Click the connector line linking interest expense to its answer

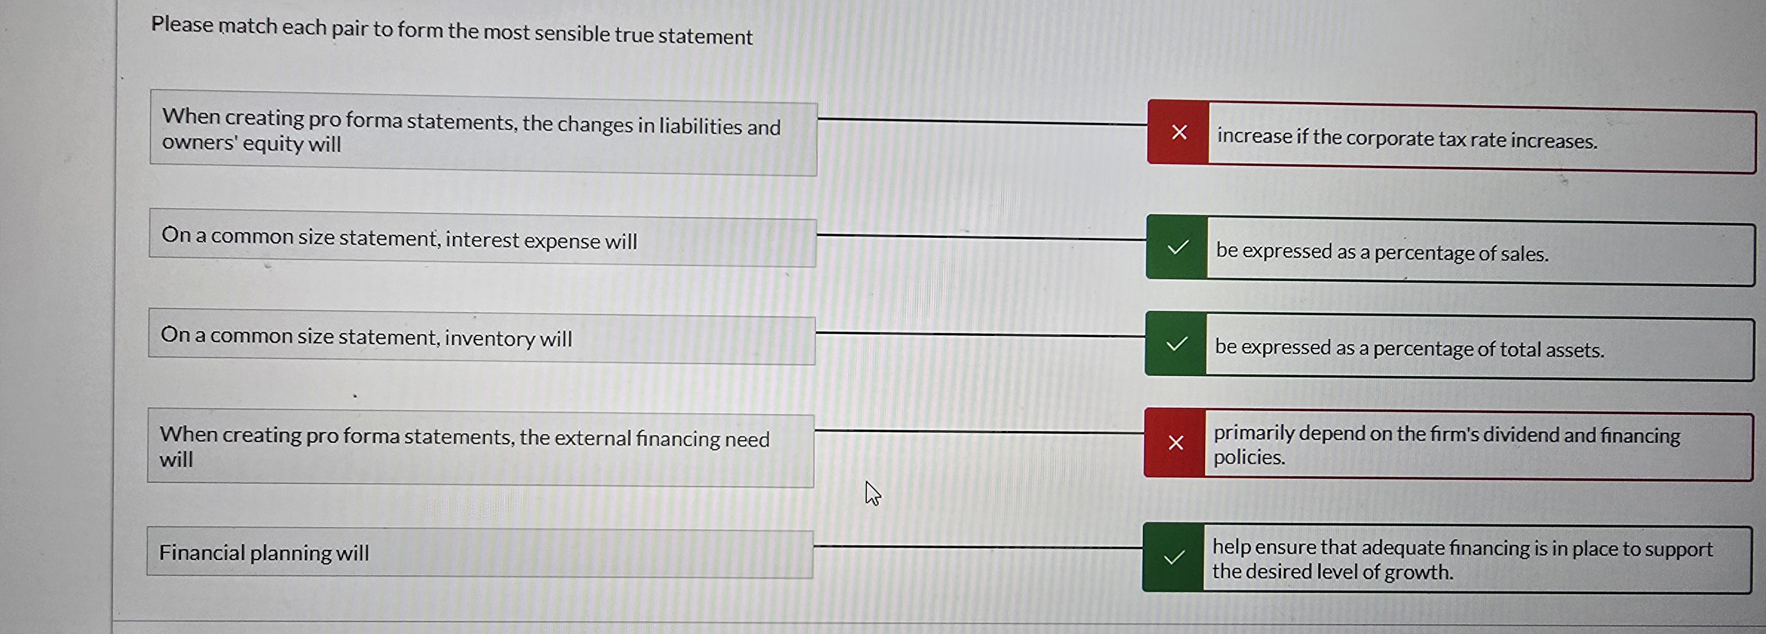point(980,237)
